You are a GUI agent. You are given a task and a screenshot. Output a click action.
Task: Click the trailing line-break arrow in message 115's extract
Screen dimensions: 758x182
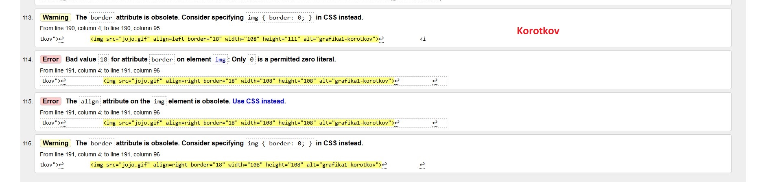click(x=435, y=123)
